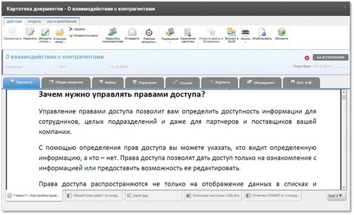The height and width of the screenshot is (215, 354).
Task: Select the Просмотр tab
Action: (x=22, y=82)
